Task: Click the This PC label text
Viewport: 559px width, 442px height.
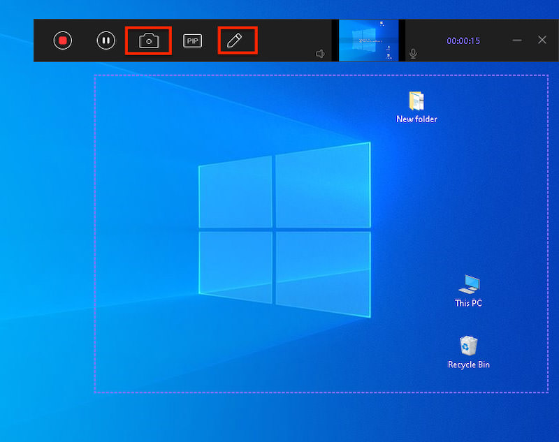Action: point(468,303)
